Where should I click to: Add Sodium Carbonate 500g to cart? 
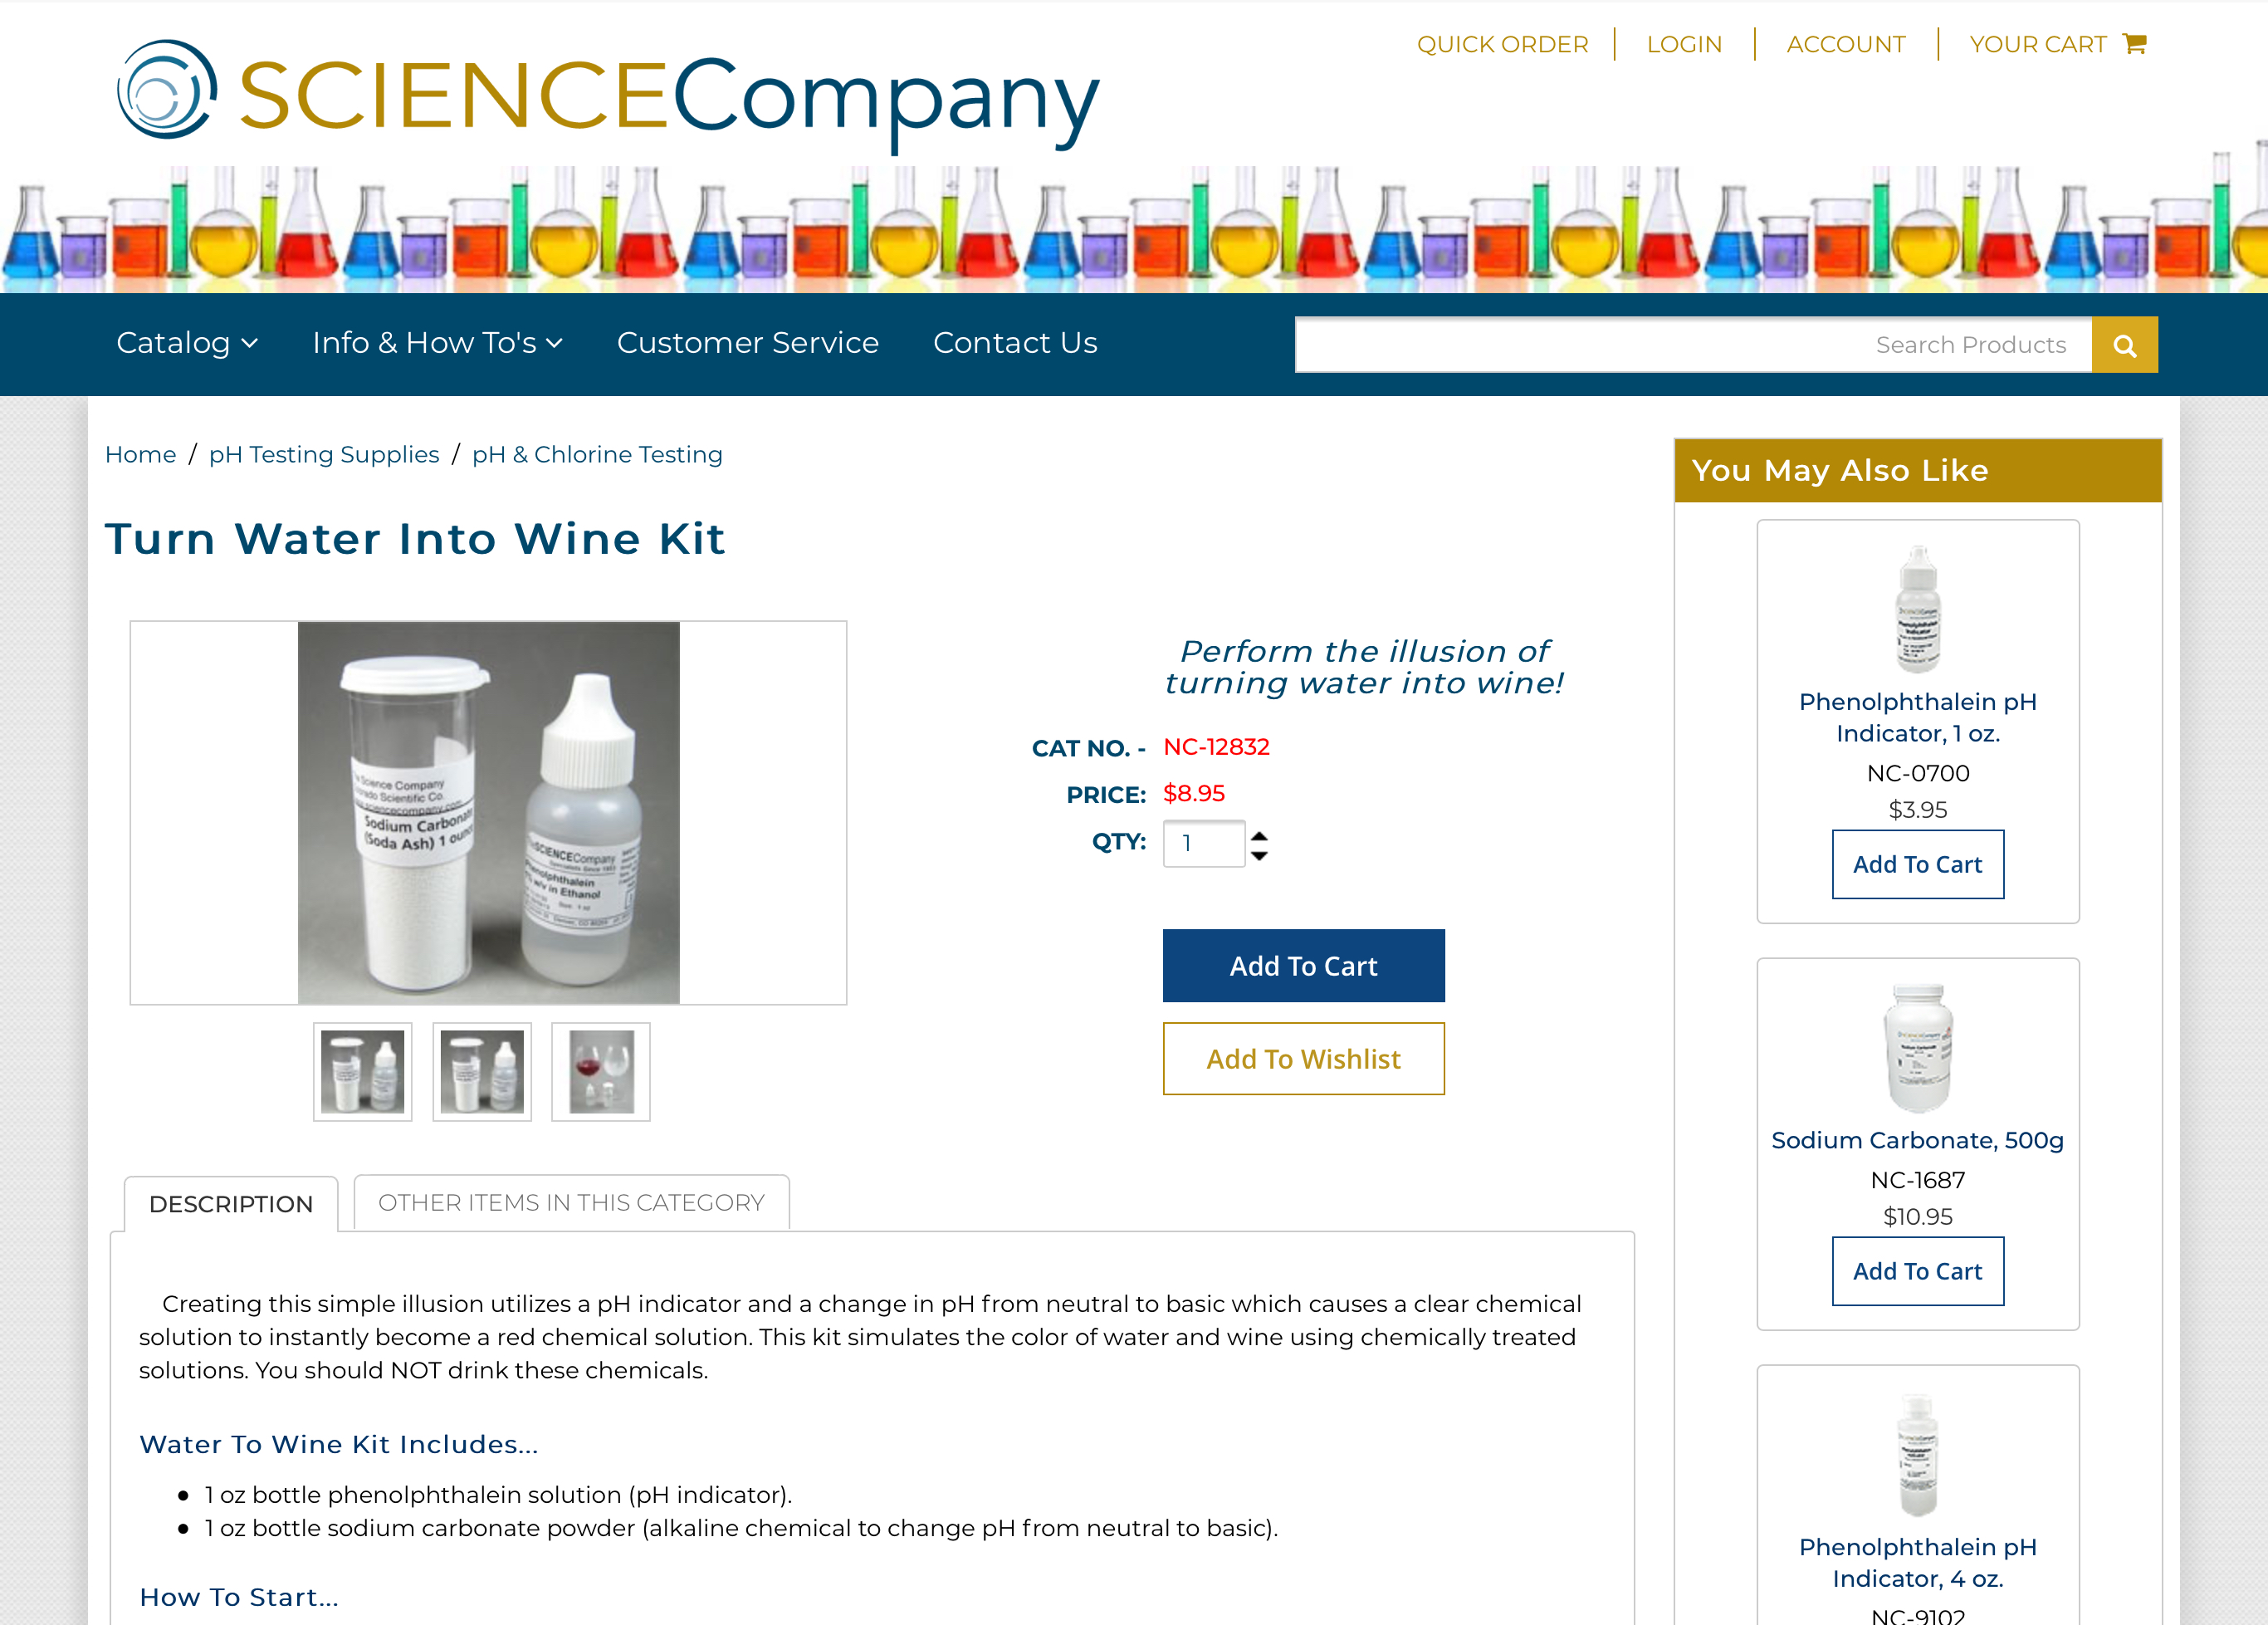pos(1918,1271)
